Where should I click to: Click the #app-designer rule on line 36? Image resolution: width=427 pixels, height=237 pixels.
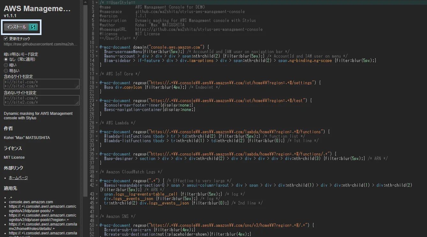click(x=246, y=158)
